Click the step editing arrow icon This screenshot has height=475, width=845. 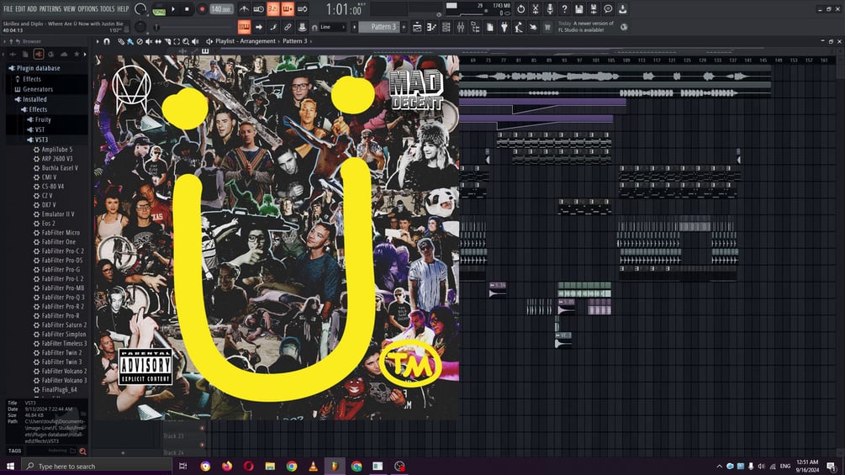coord(259,27)
